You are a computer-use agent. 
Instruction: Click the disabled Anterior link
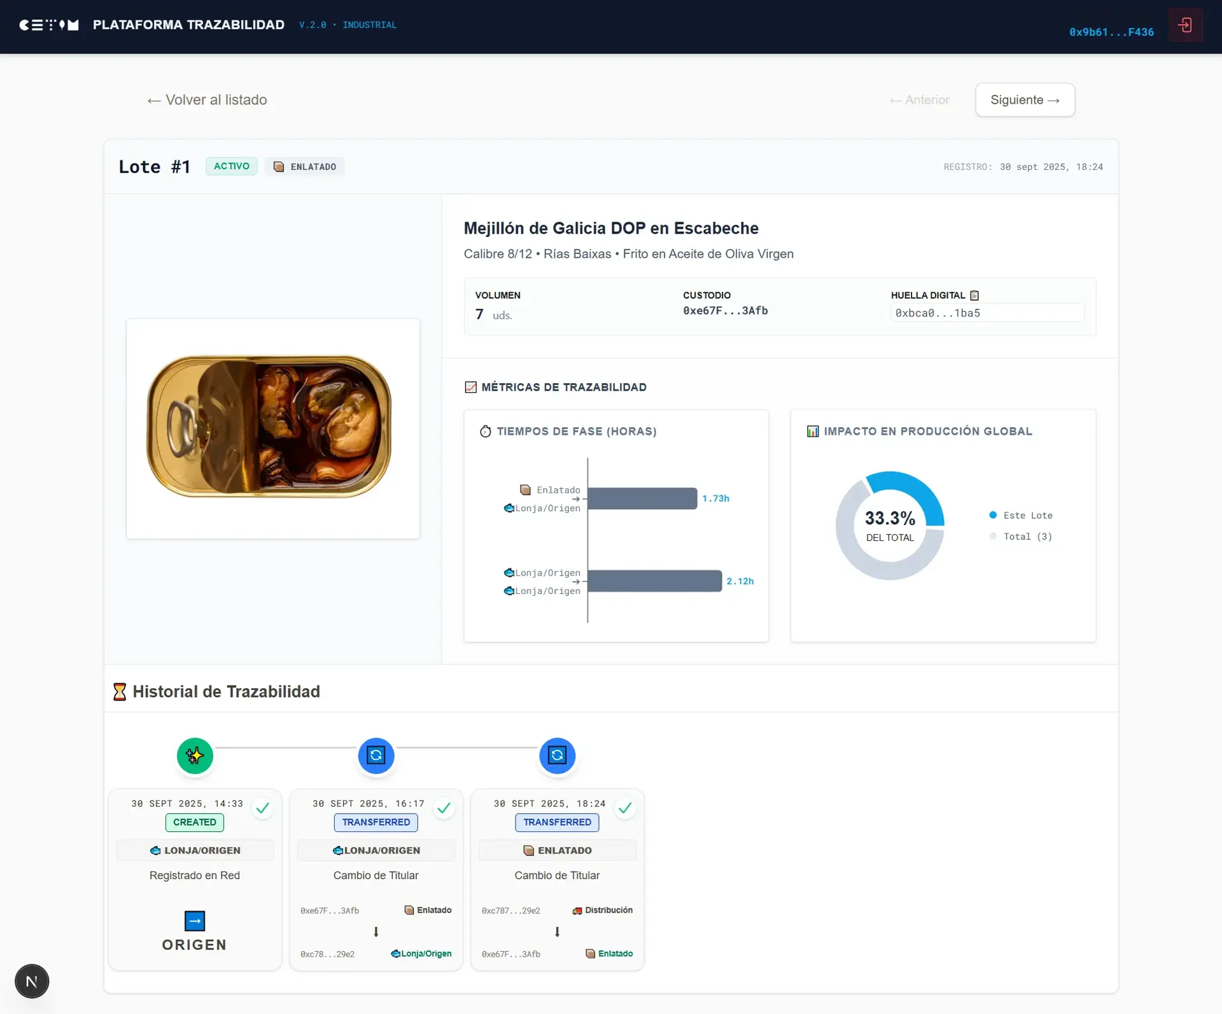coord(919,100)
